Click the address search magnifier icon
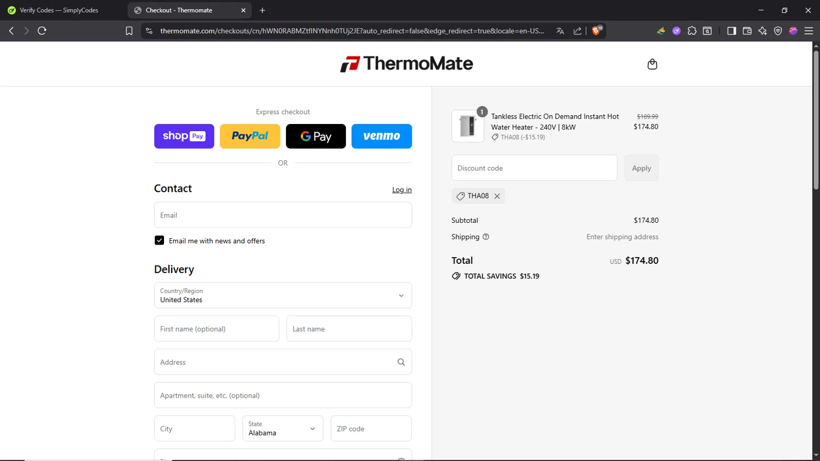Screen dimensions: 820x461 pyautogui.click(x=401, y=362)
